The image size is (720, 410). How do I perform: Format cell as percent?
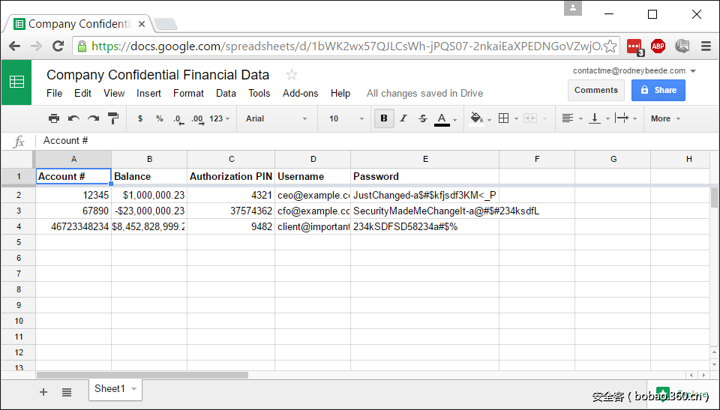coord(159,118)
